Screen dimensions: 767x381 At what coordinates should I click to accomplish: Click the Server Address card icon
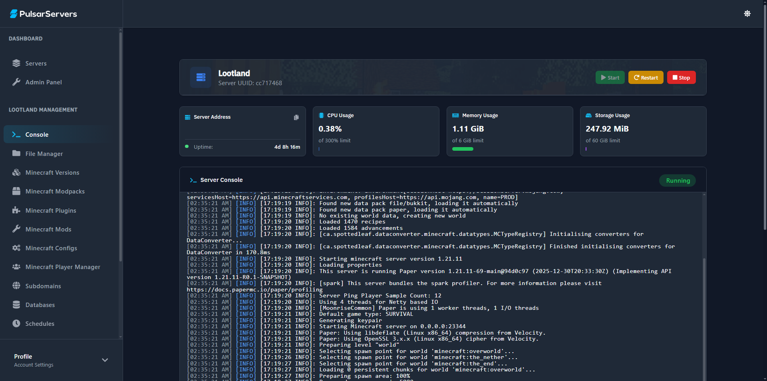(x=187, y=117)
